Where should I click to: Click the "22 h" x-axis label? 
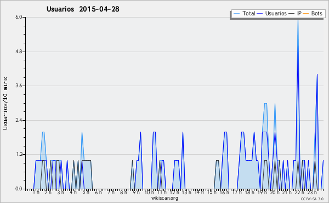(299, 192)
